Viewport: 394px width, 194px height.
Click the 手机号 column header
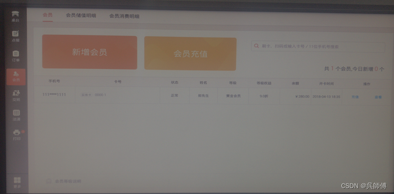(54, 81)
